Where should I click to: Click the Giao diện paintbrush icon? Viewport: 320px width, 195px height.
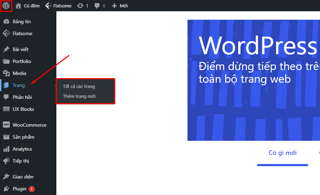point(6,177)
